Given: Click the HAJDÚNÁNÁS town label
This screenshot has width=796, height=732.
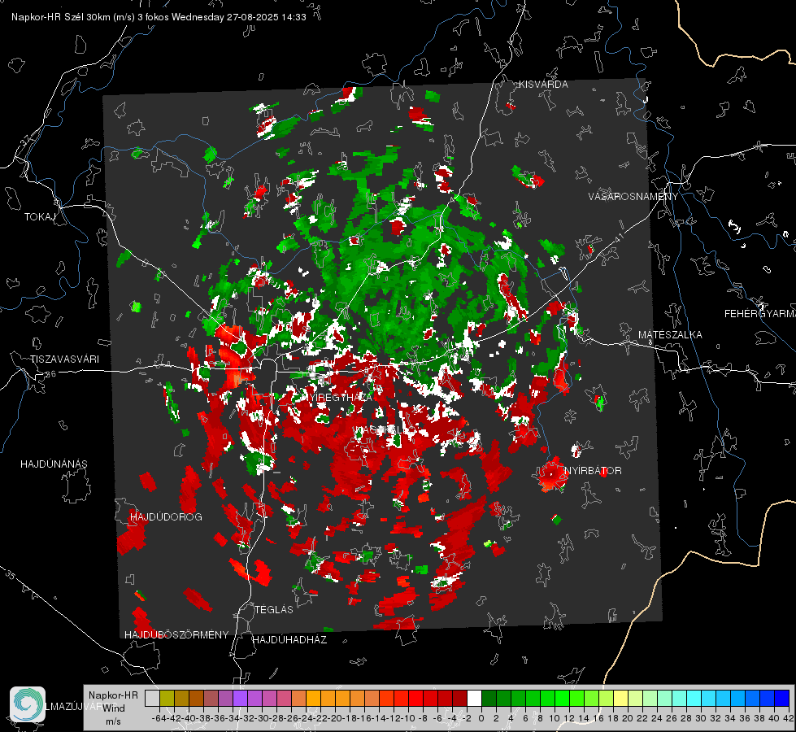Looking at the screenshot, I should [x=54, y=464].
